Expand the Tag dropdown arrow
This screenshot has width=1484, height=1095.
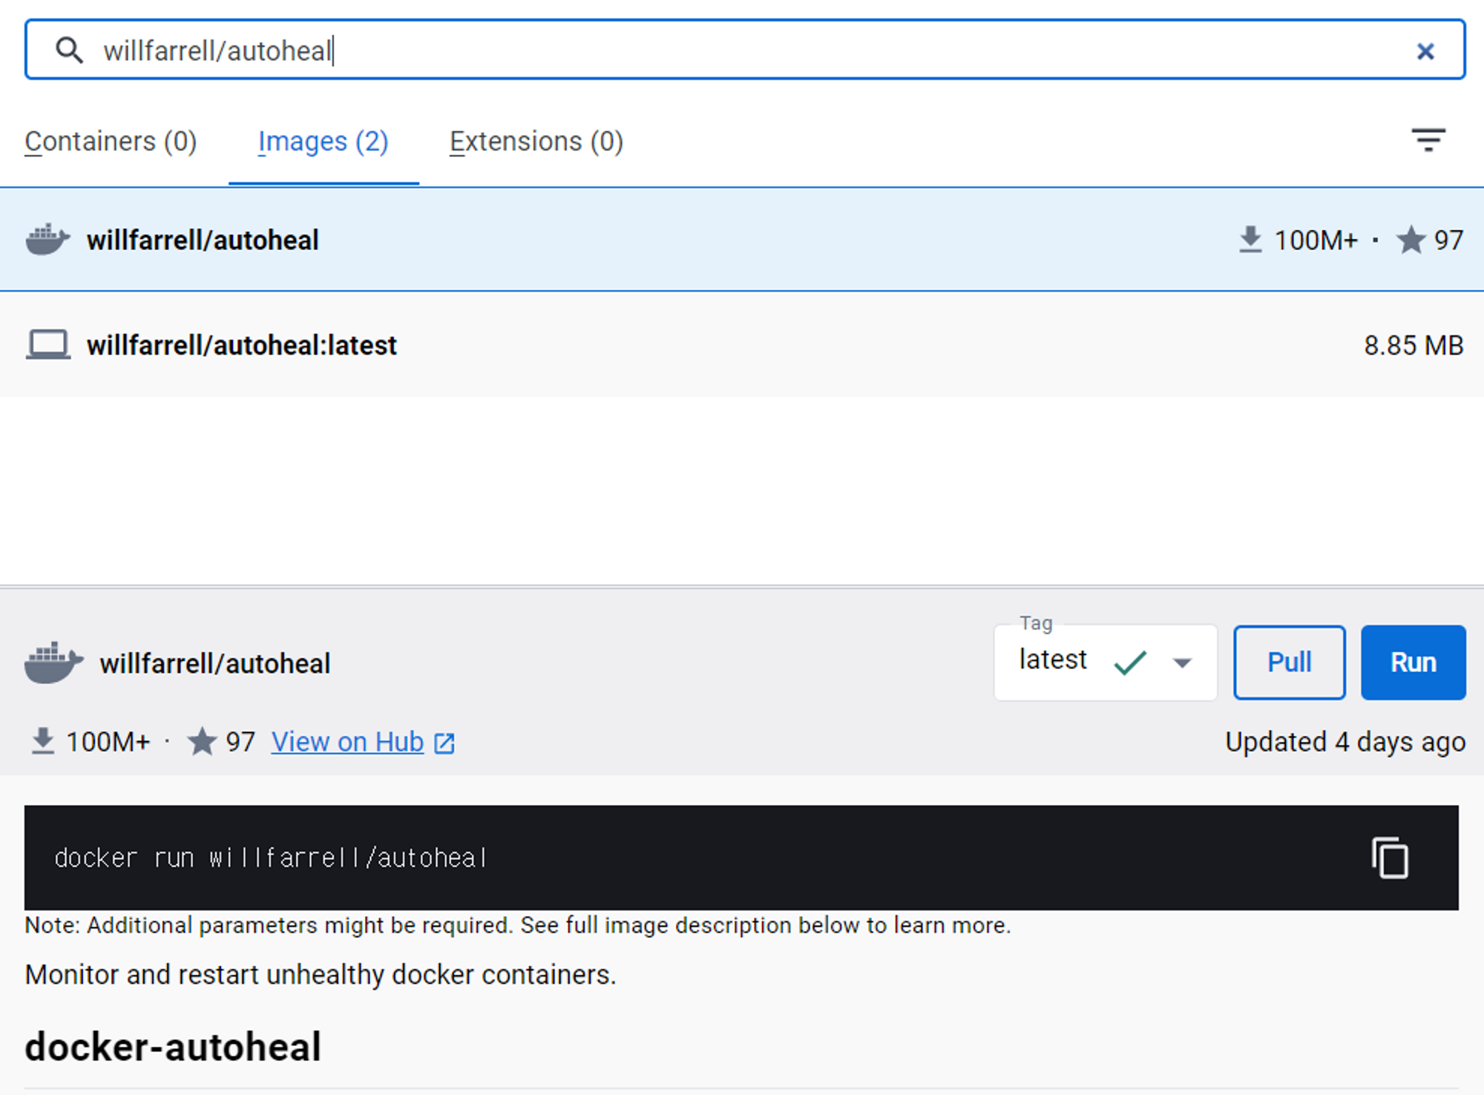(x=1181, y=662)
